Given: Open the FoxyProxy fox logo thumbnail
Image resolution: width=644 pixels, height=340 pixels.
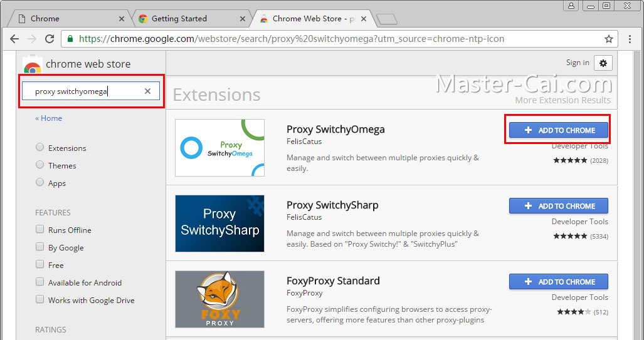Looking at the screenshot, I should point(219,299).
